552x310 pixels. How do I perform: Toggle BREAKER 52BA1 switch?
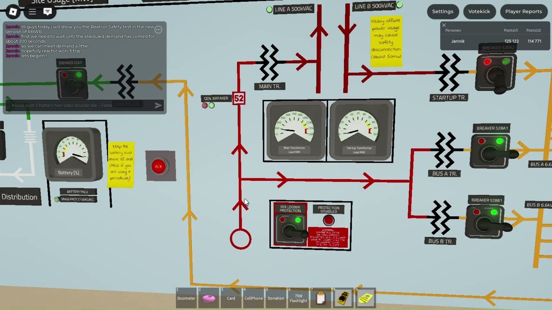pos(491,151)
